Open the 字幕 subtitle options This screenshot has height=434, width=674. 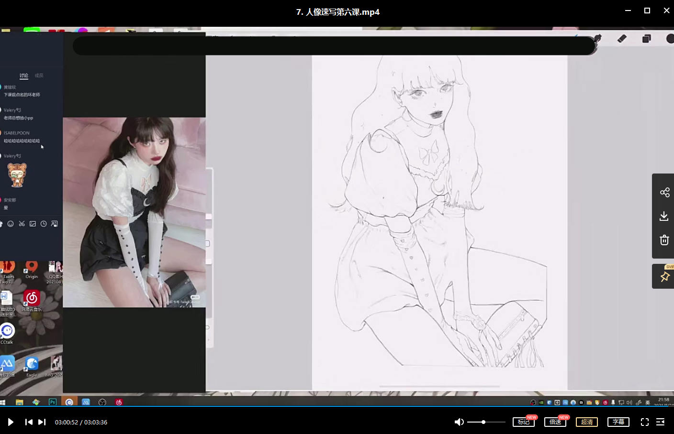click(618, 422)
